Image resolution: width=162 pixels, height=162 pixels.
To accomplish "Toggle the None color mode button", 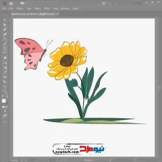I will click(6, 107).
